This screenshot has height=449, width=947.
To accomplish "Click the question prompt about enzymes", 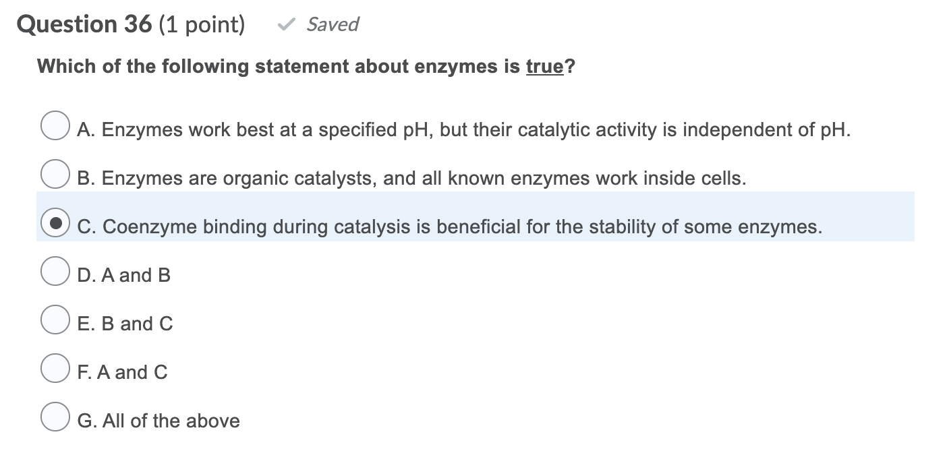I will tap(306, 66).
